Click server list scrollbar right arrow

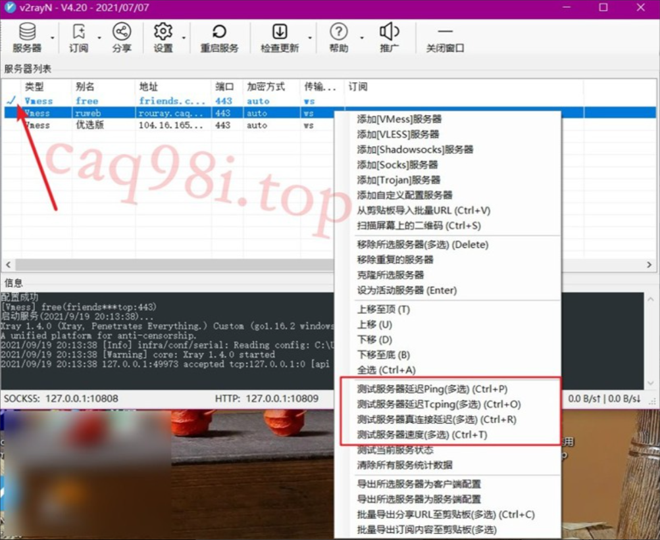649,264
